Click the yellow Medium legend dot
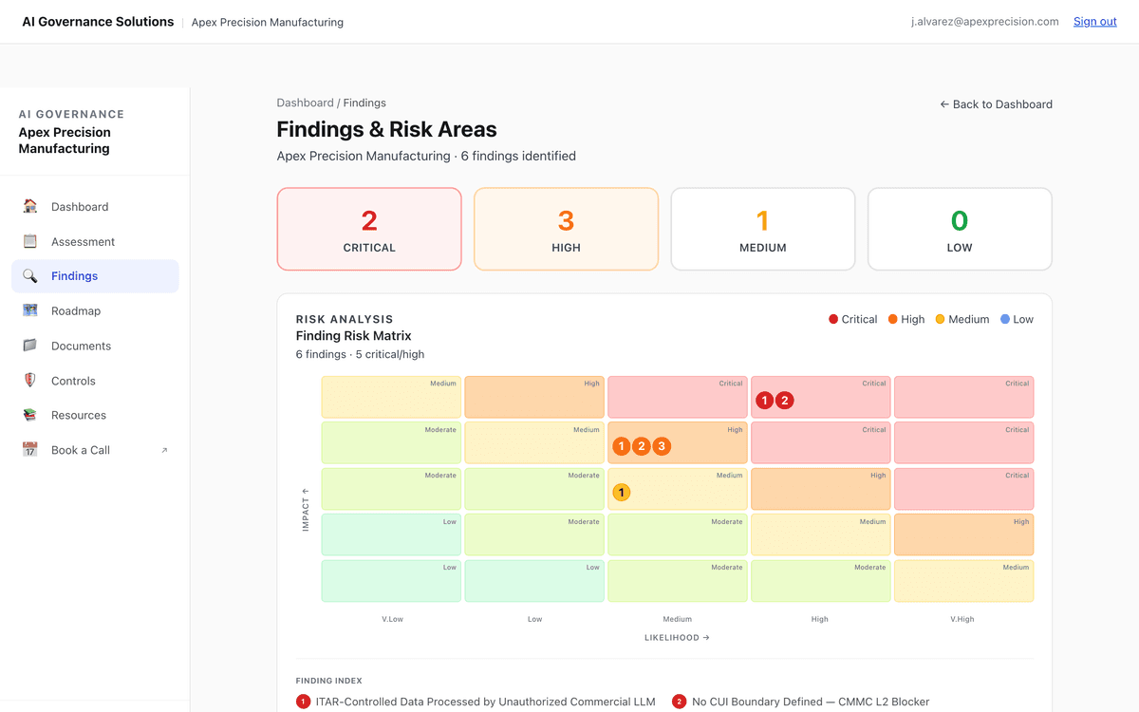The image size is (1139, 712). (941, 320)
